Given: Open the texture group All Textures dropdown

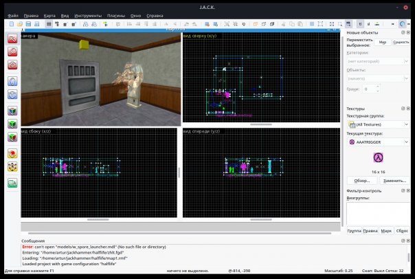Looking at the screenshot, I should coord(378,124).
